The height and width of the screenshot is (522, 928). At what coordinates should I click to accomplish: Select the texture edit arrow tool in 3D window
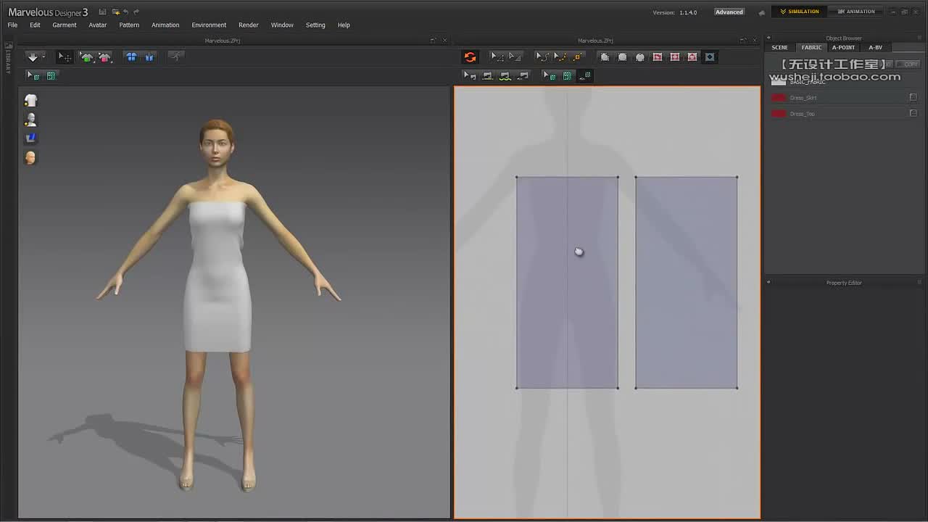coord(33,75)
